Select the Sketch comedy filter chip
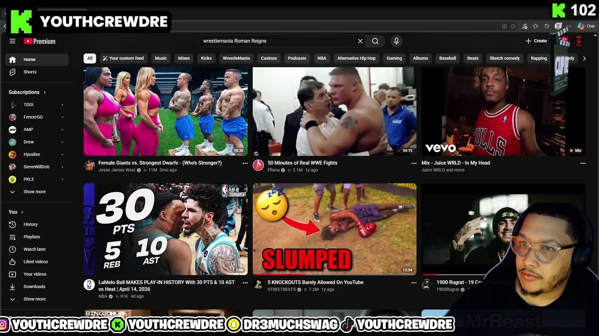 [504, 58]
